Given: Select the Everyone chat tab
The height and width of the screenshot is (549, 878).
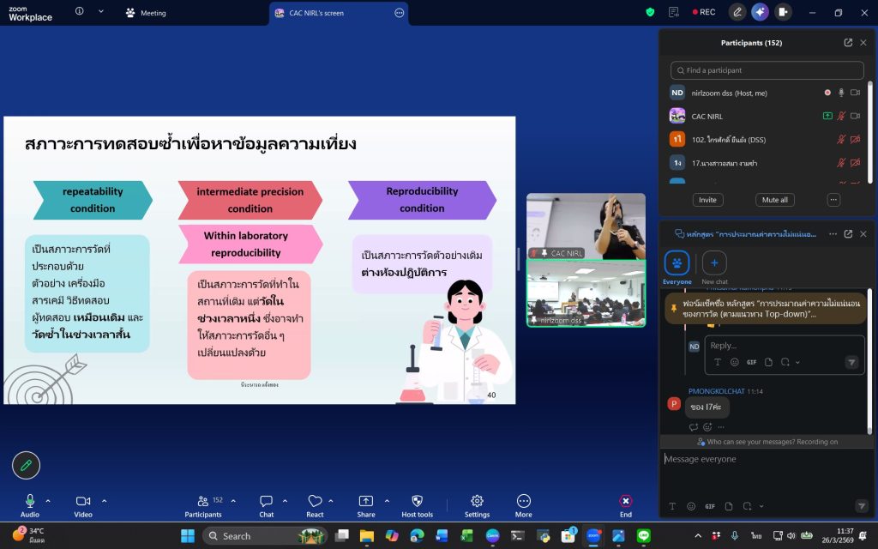Looking at the screenshot, I should pos(677,264).
